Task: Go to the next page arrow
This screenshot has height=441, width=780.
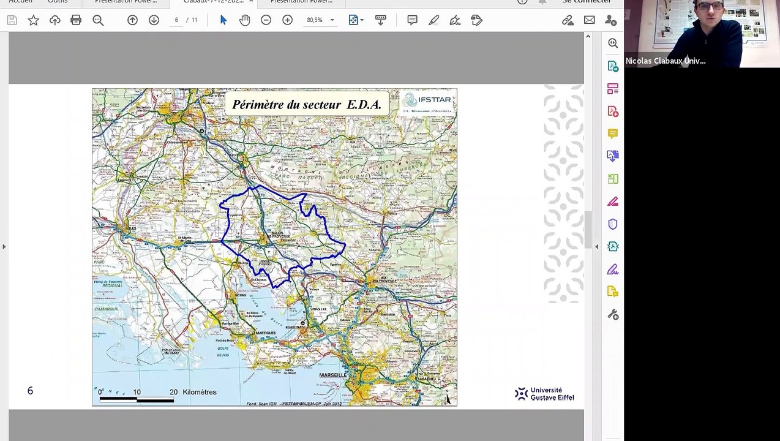Action: coord(154,20)
